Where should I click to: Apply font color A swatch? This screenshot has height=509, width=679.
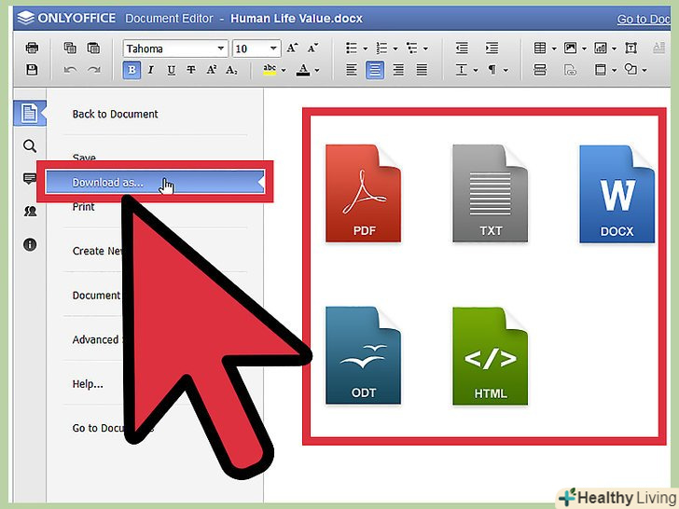click(303, 70)
